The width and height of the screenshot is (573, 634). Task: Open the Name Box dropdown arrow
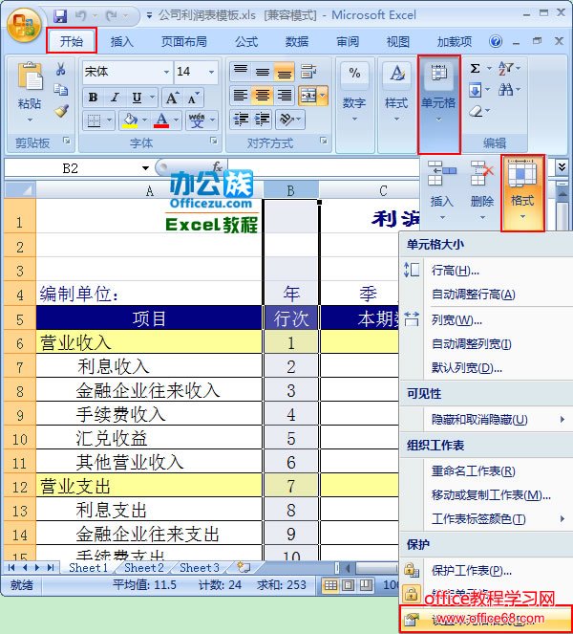pos(145,167)
